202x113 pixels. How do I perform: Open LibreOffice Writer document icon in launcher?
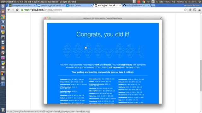tap(3, 42)
